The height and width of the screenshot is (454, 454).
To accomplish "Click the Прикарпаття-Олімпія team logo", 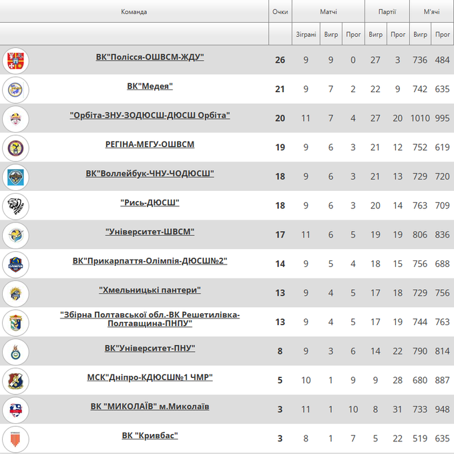I will [15, 264].
